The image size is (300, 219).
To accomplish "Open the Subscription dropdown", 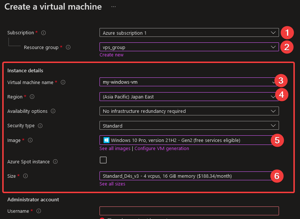I will point(189,32).
